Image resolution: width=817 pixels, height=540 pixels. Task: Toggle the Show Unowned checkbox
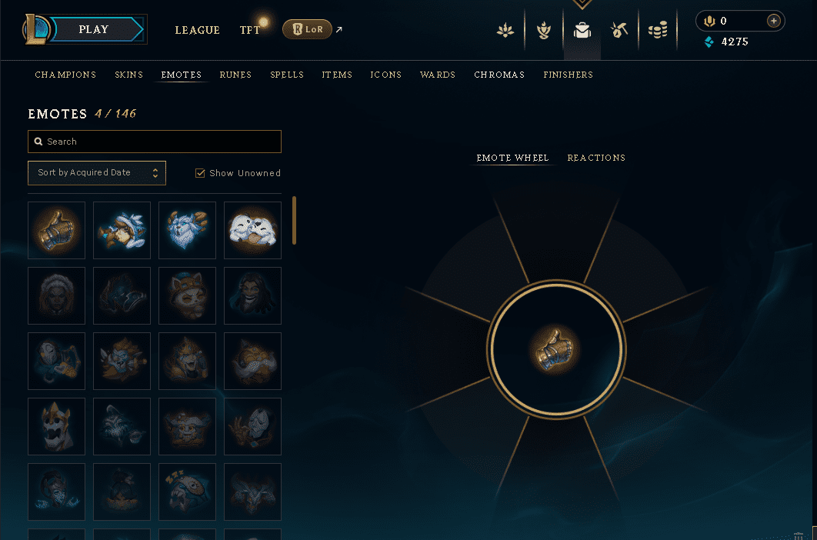[200, 173]
